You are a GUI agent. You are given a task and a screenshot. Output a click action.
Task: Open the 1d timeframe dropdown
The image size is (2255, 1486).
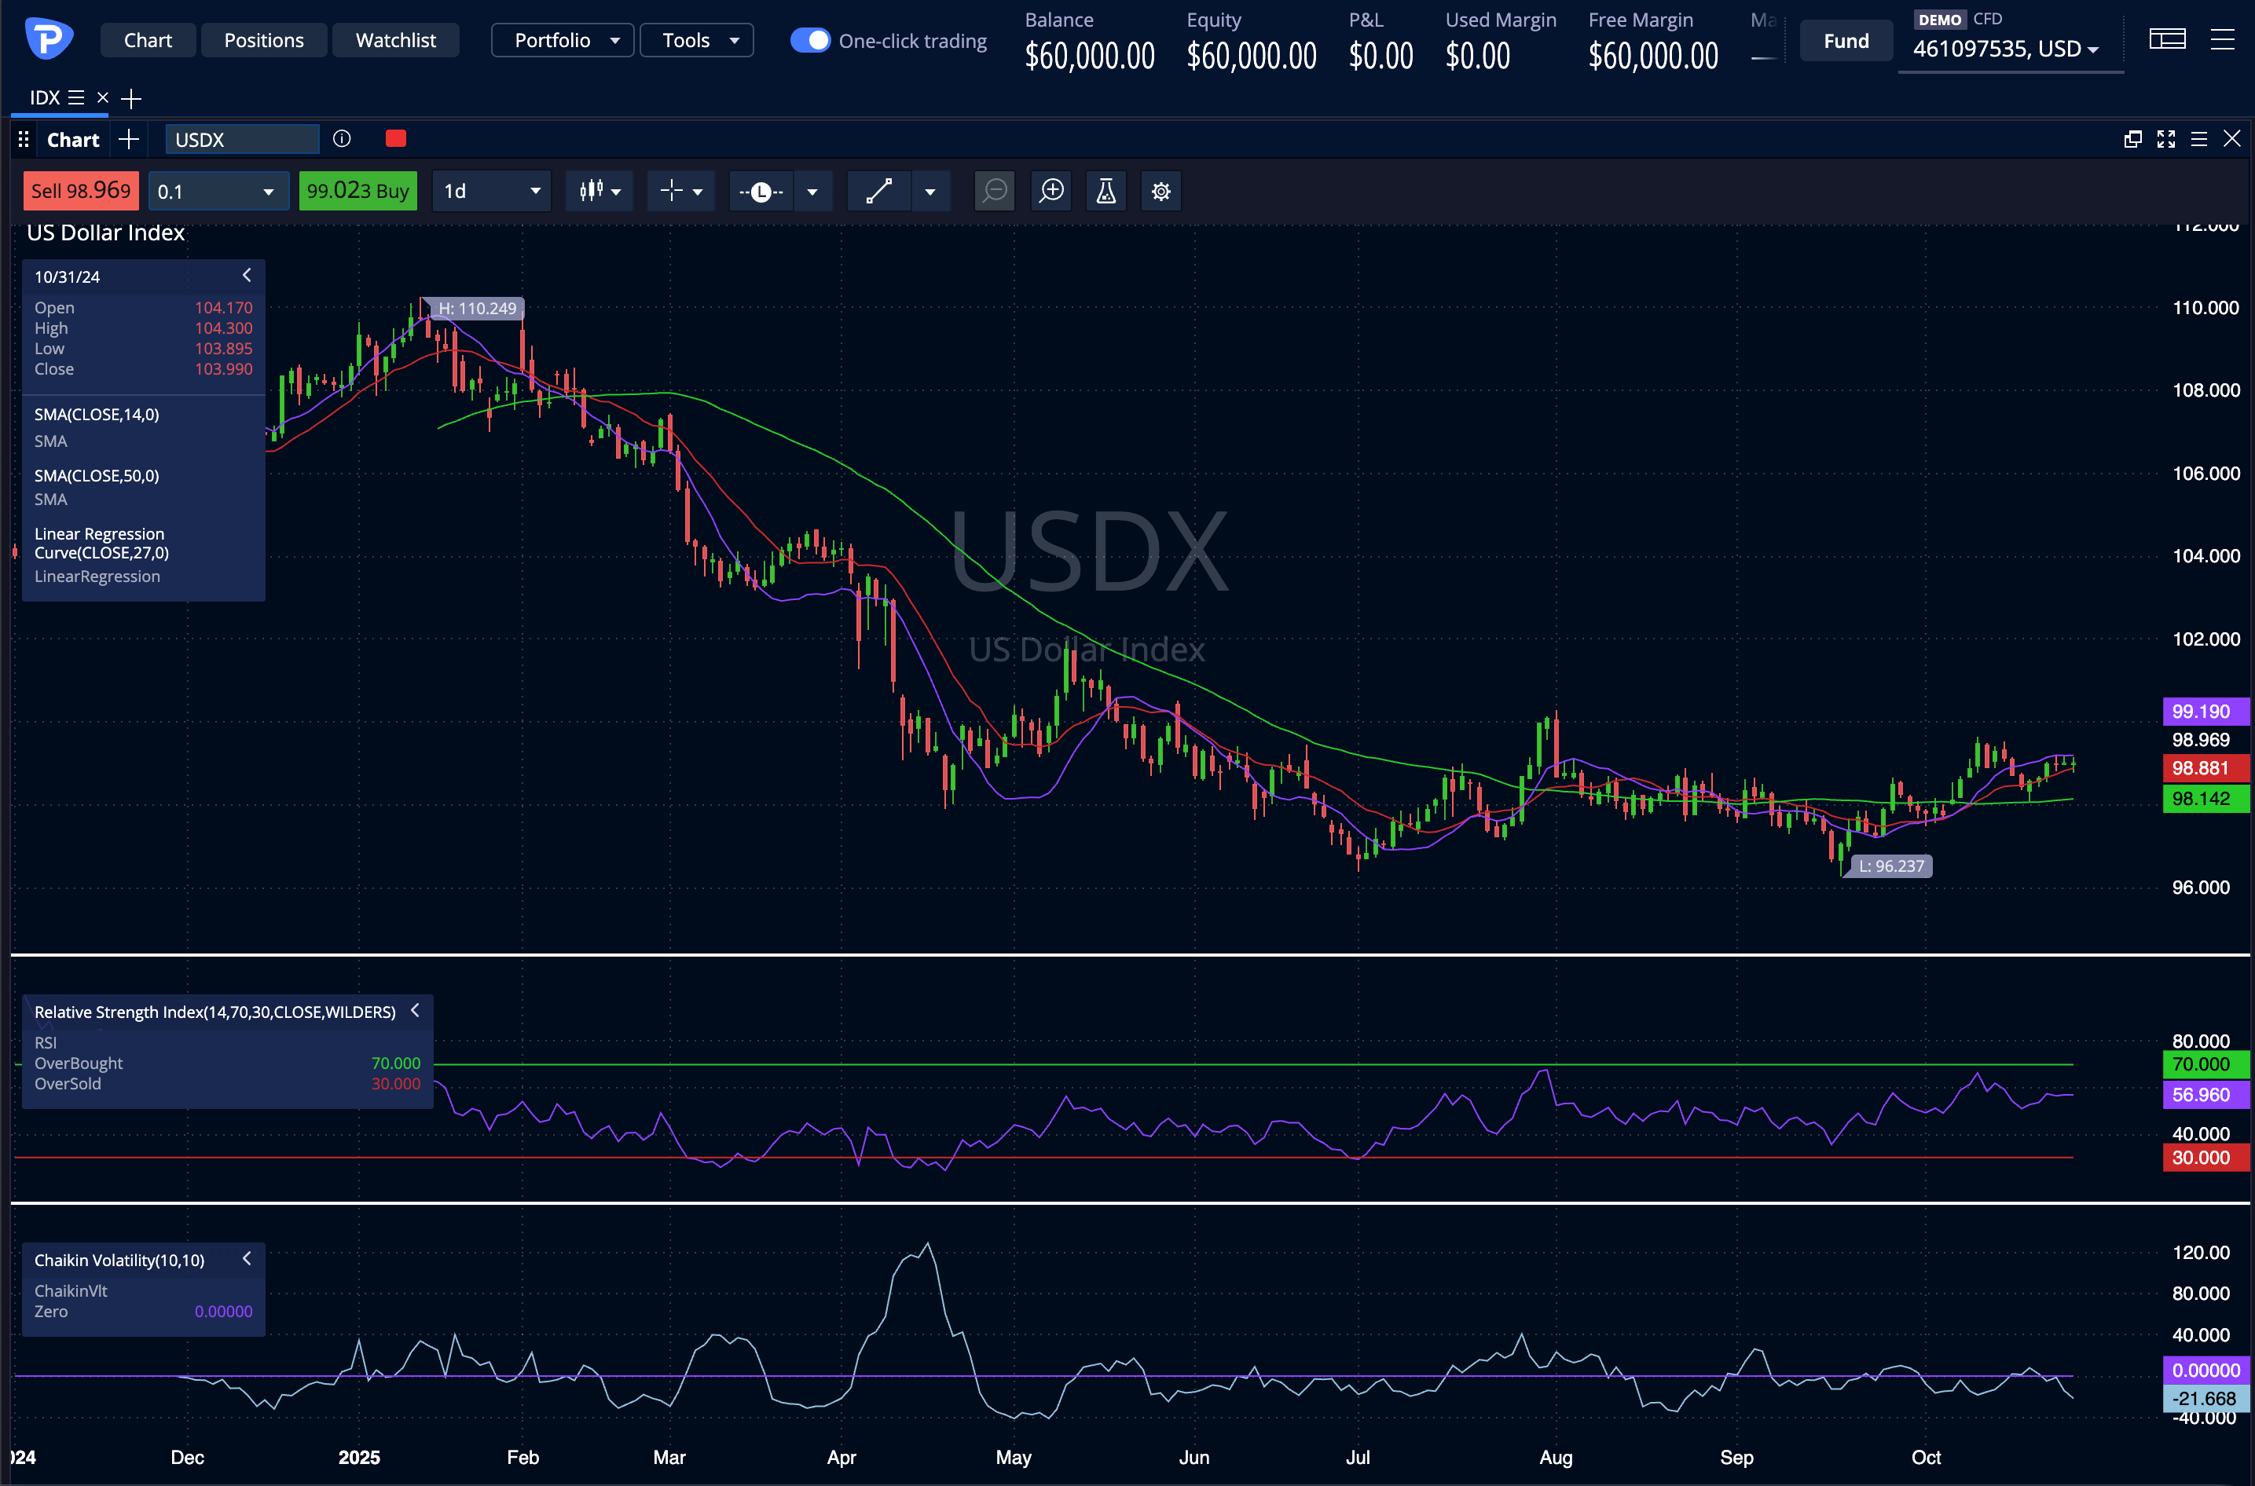tap(491, 192)
